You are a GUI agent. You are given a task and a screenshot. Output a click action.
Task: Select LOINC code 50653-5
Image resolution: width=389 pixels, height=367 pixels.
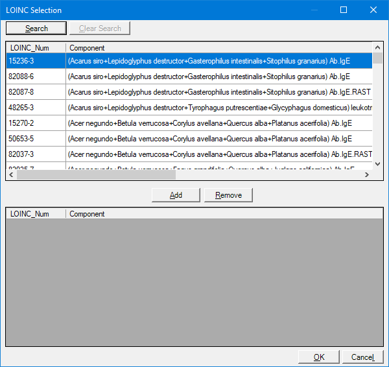click(36, 139)
